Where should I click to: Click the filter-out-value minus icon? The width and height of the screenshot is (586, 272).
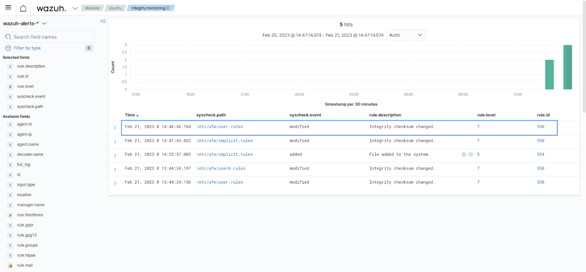coord(471,154)
